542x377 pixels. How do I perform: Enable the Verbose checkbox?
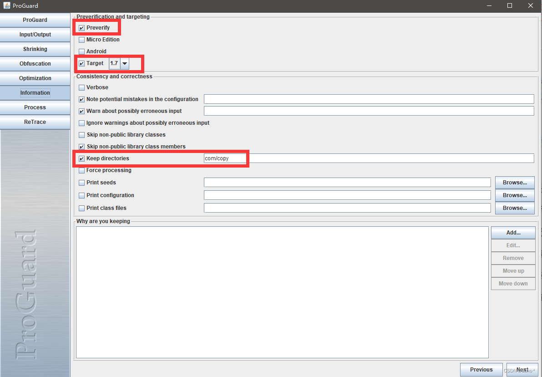81,87
